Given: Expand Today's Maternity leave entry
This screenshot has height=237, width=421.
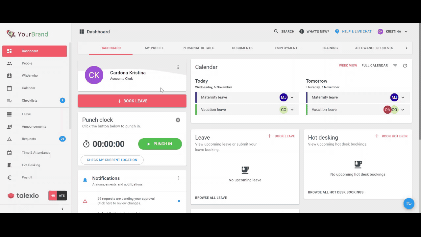Looking at the screenshot, I should point(292,97).
